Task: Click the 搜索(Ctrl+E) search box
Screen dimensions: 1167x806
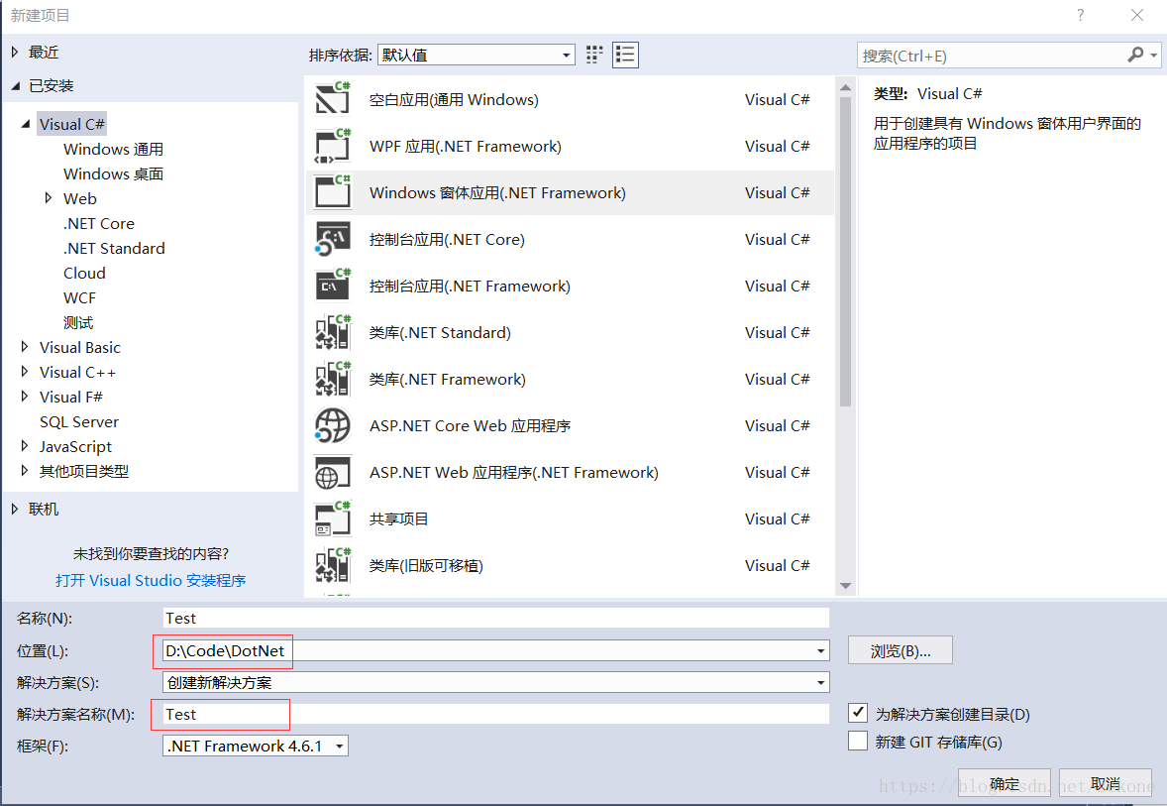Action: click(993, 56)
